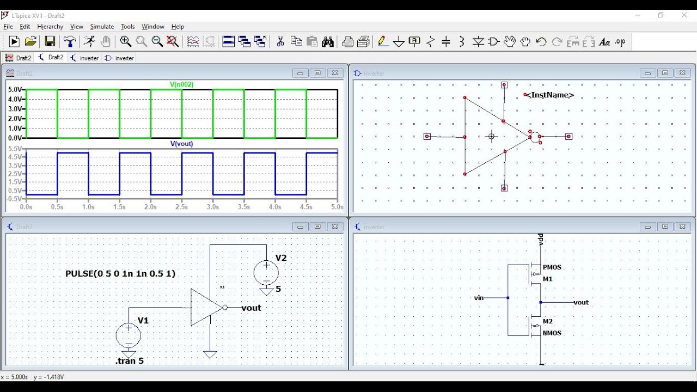
Task: Click the Copy icon in toolbar
Action: coord(296,42)
